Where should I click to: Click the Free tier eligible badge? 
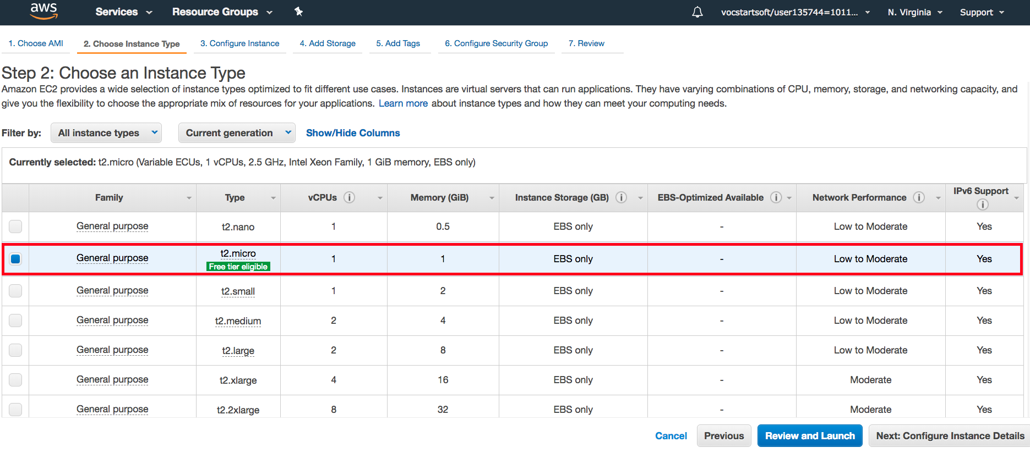pyautogui.click(x=238, y=267)
